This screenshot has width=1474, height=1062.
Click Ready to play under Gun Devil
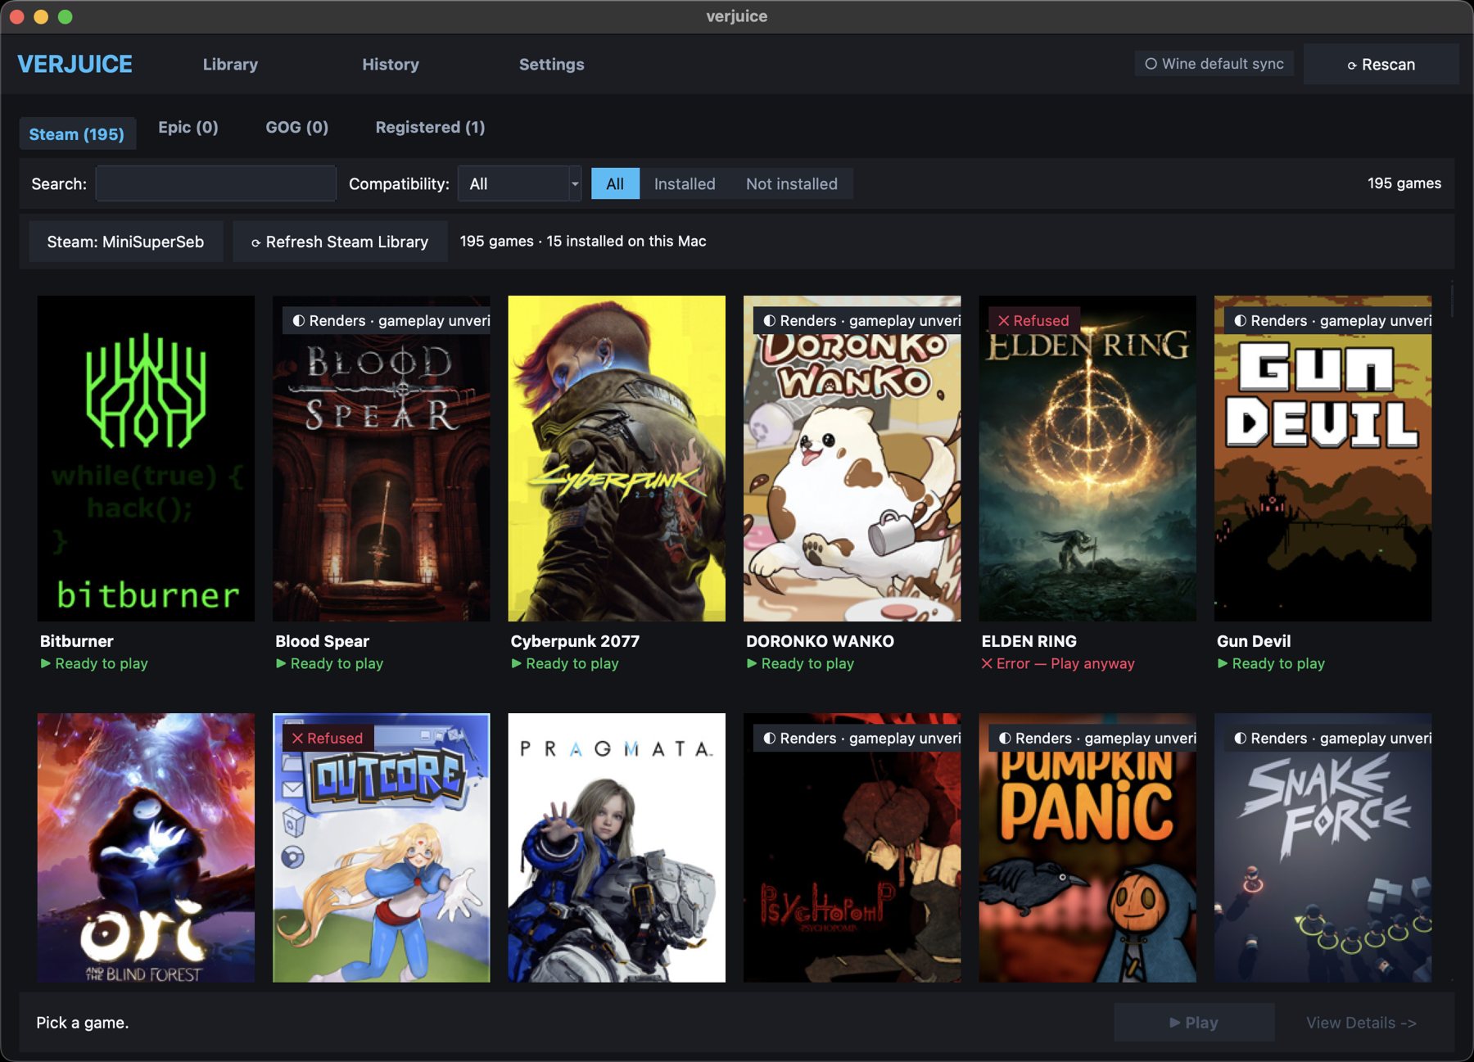tap(1271, 663)
